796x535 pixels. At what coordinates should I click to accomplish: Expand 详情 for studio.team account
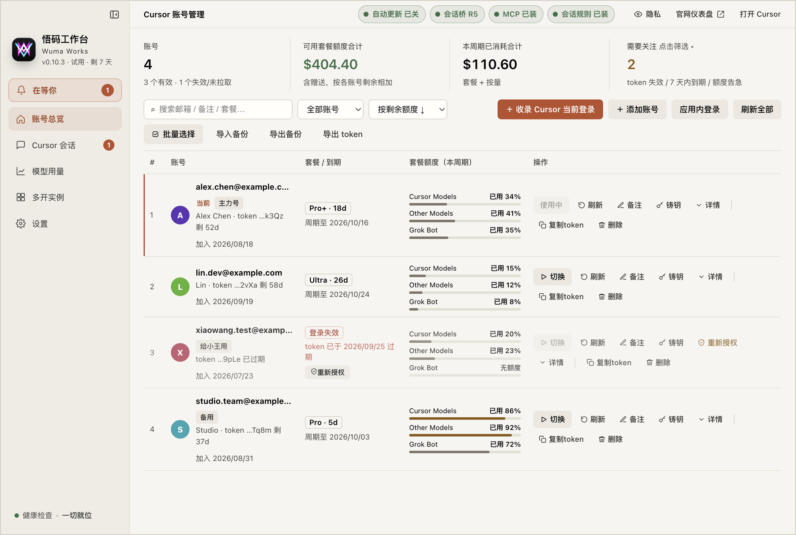pyautogui.click(x=710, y=419)
